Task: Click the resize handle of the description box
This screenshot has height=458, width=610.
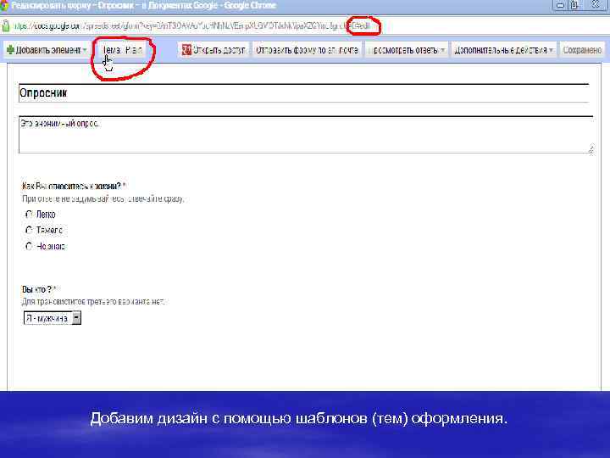Action: coord(591,148)
